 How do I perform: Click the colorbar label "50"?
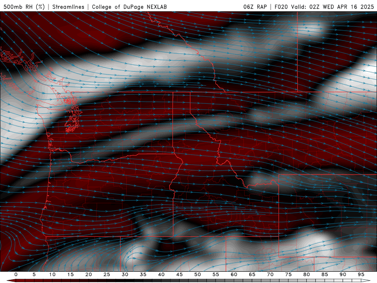point(197,275)
